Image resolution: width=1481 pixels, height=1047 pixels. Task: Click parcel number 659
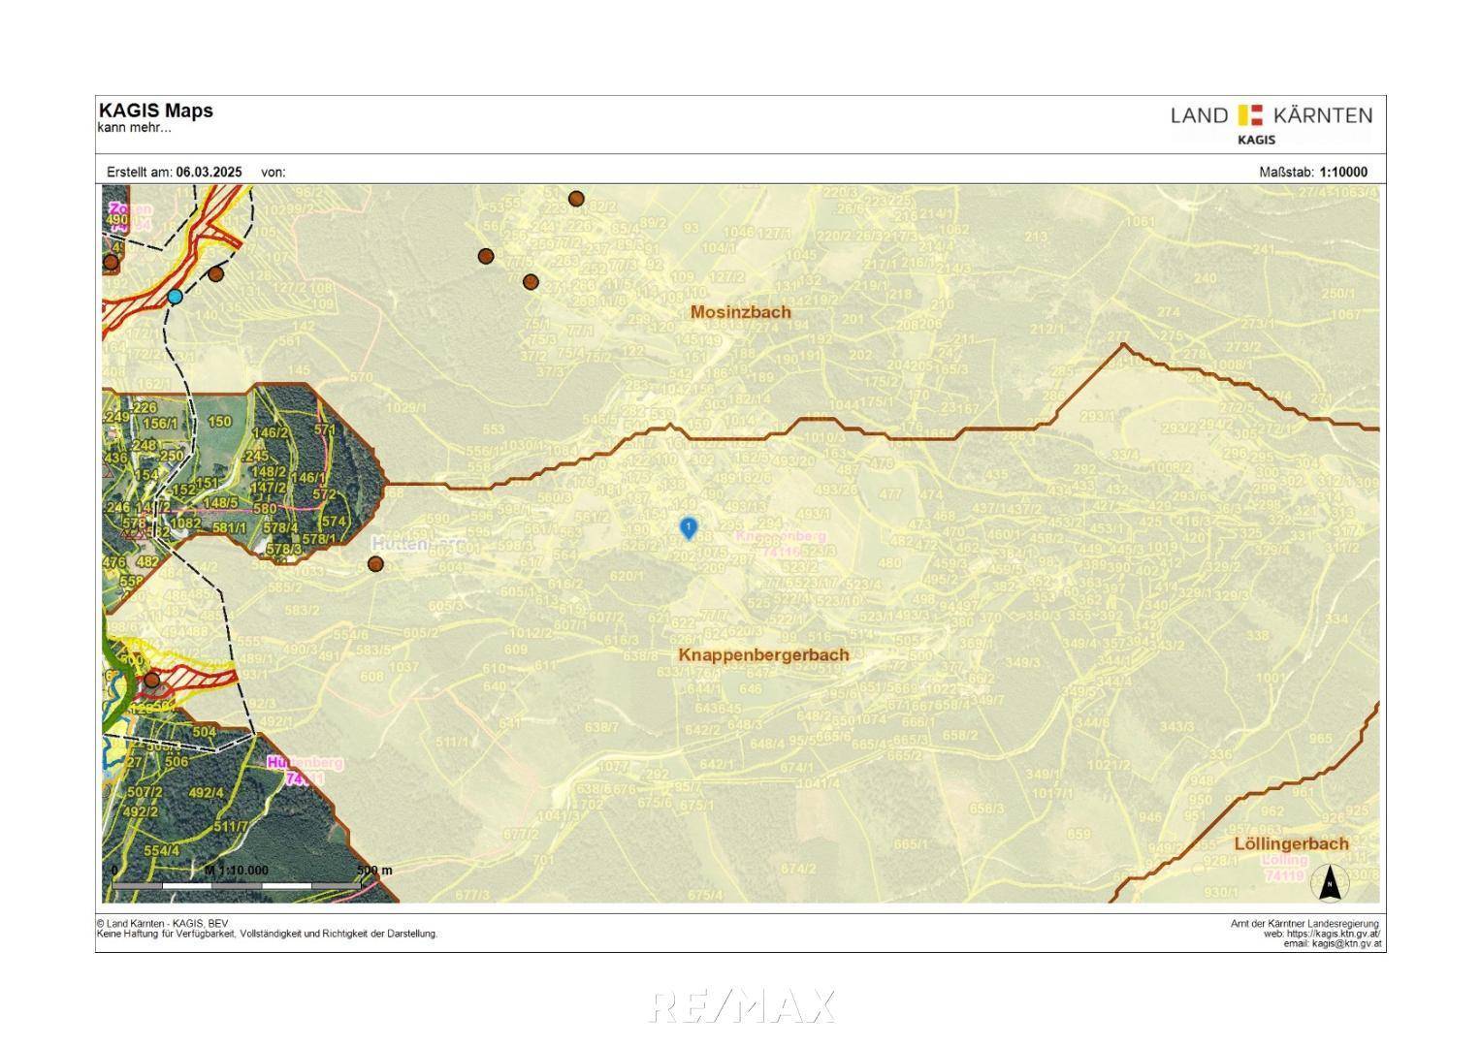coord(1079,834)
